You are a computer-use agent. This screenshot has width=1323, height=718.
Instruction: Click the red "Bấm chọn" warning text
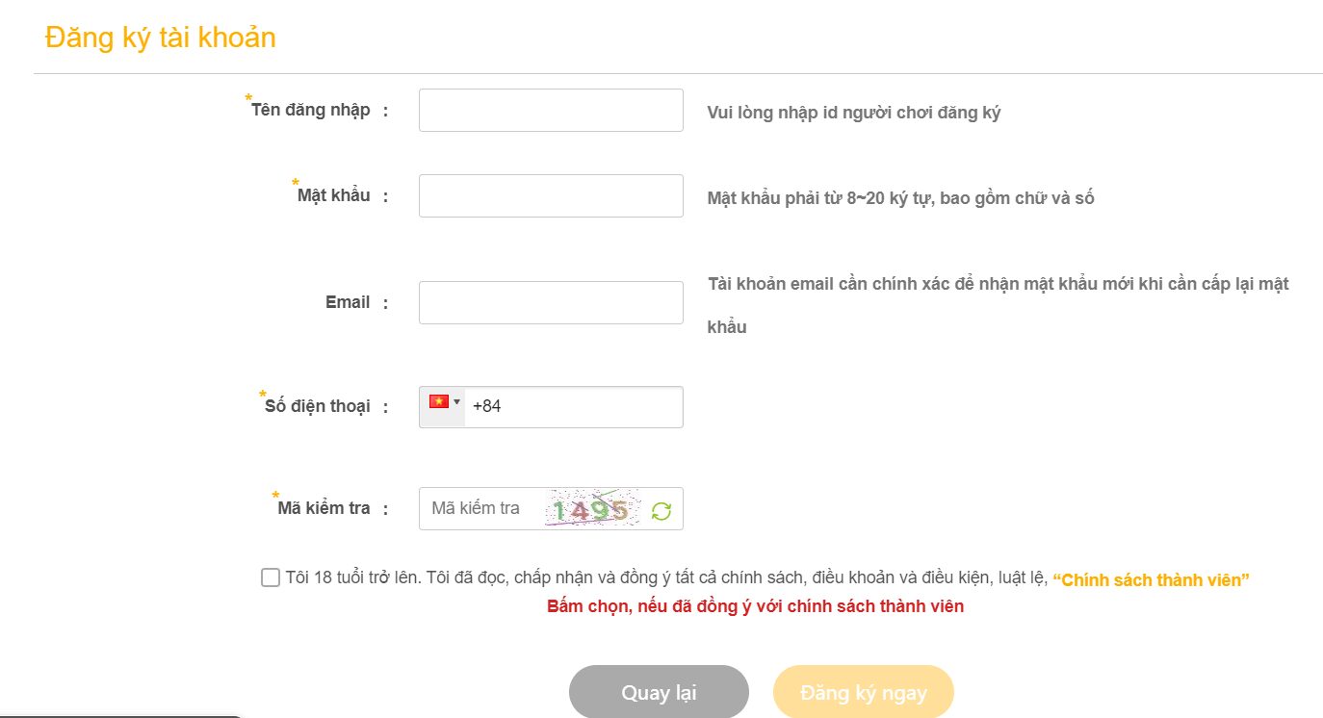[755, 606]
